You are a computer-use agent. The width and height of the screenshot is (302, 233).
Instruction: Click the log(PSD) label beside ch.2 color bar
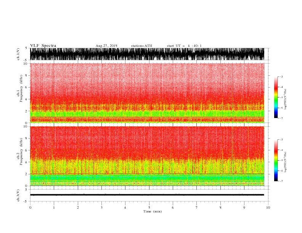(286, 162)
